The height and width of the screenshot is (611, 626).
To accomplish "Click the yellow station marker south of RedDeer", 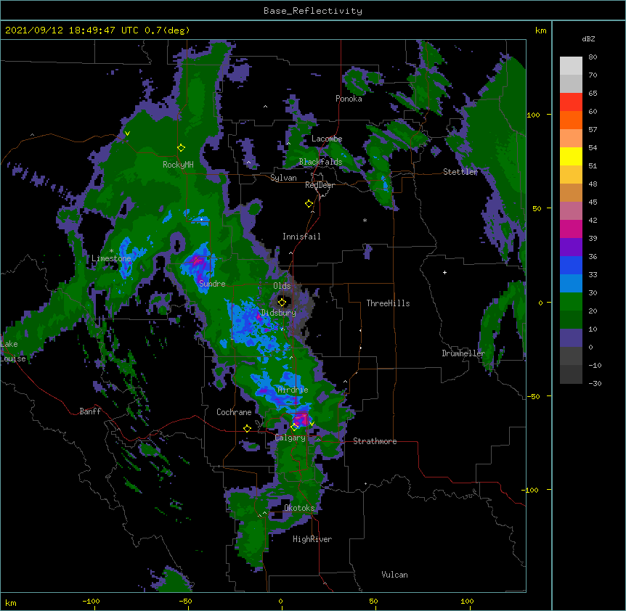I will point(309,204).
